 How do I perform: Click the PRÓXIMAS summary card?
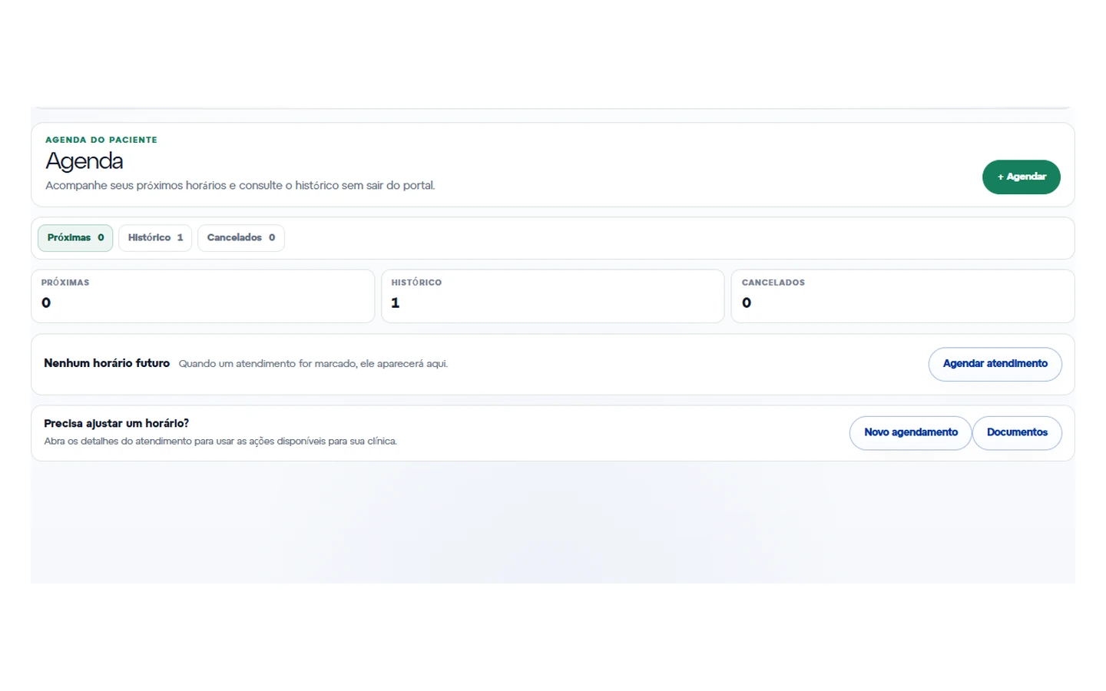[203, 296]
